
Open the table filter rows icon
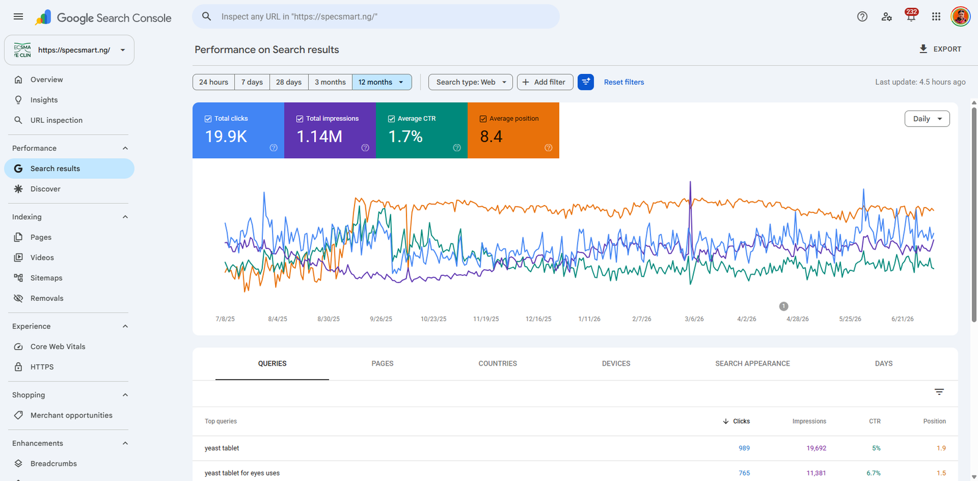[x=939, y=392]
